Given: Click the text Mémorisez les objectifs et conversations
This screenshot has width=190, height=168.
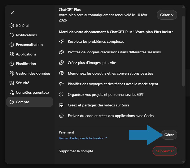Looking at the screenshot, I should tap(111, 73).
